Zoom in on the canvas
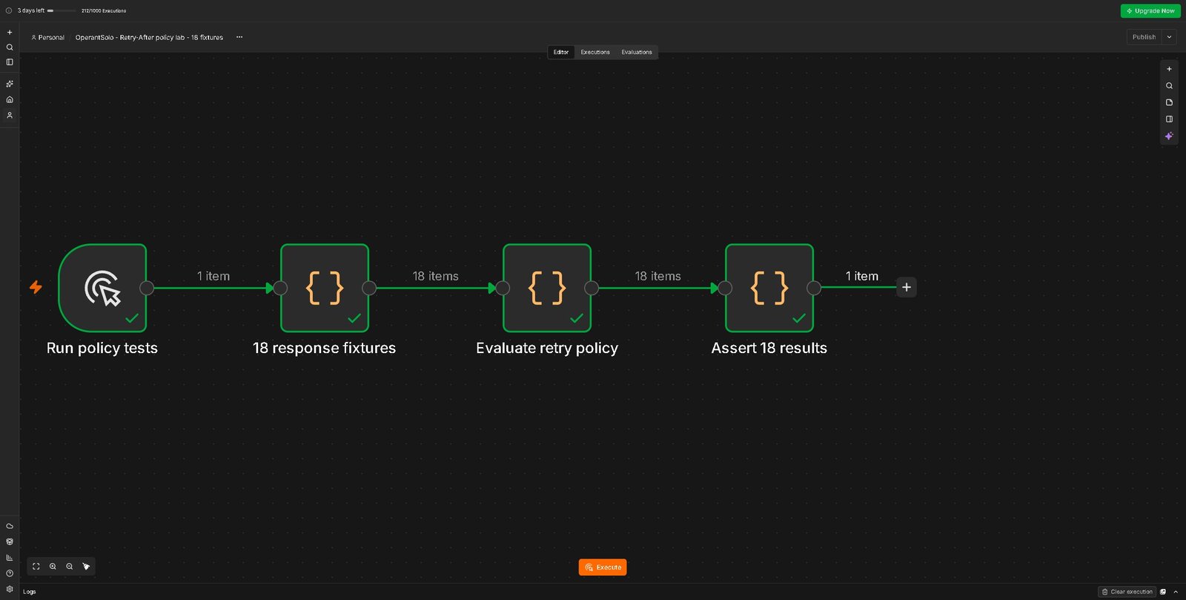1186x600 pixels. pos(53,567)
